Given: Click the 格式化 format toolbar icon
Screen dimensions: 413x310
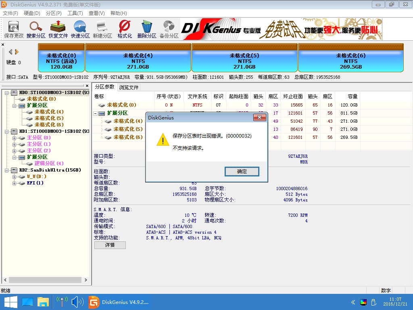Looking at the screenshot, I should [125, 29].
